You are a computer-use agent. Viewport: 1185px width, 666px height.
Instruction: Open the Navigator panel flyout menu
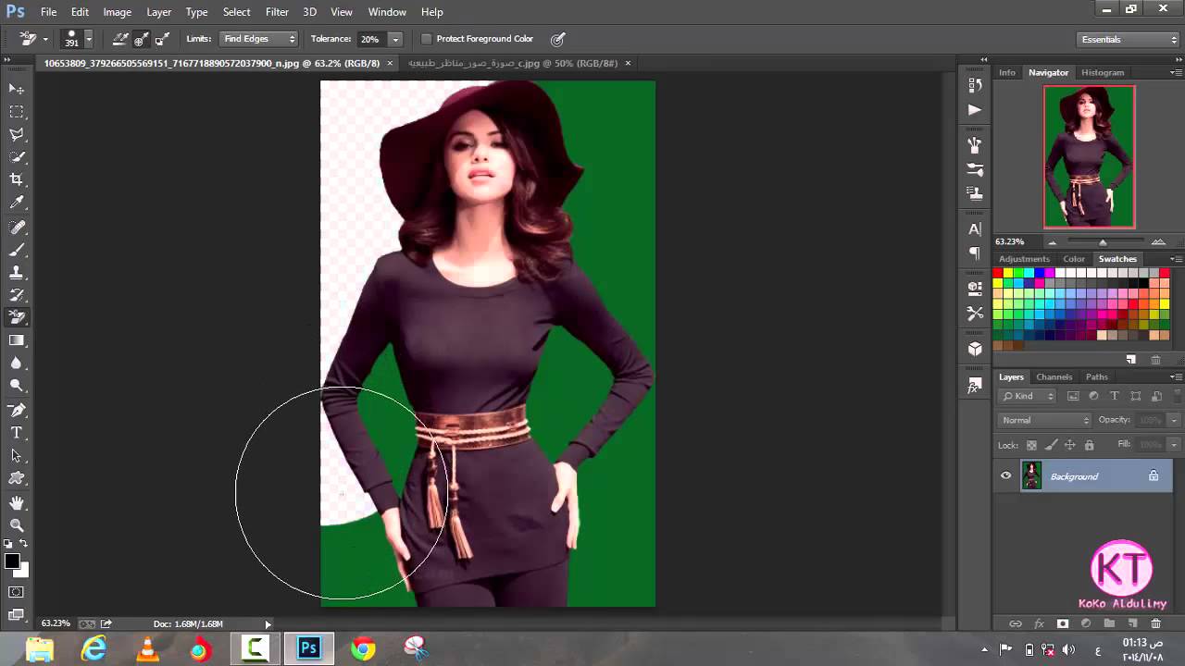(x=1176, y=73)
